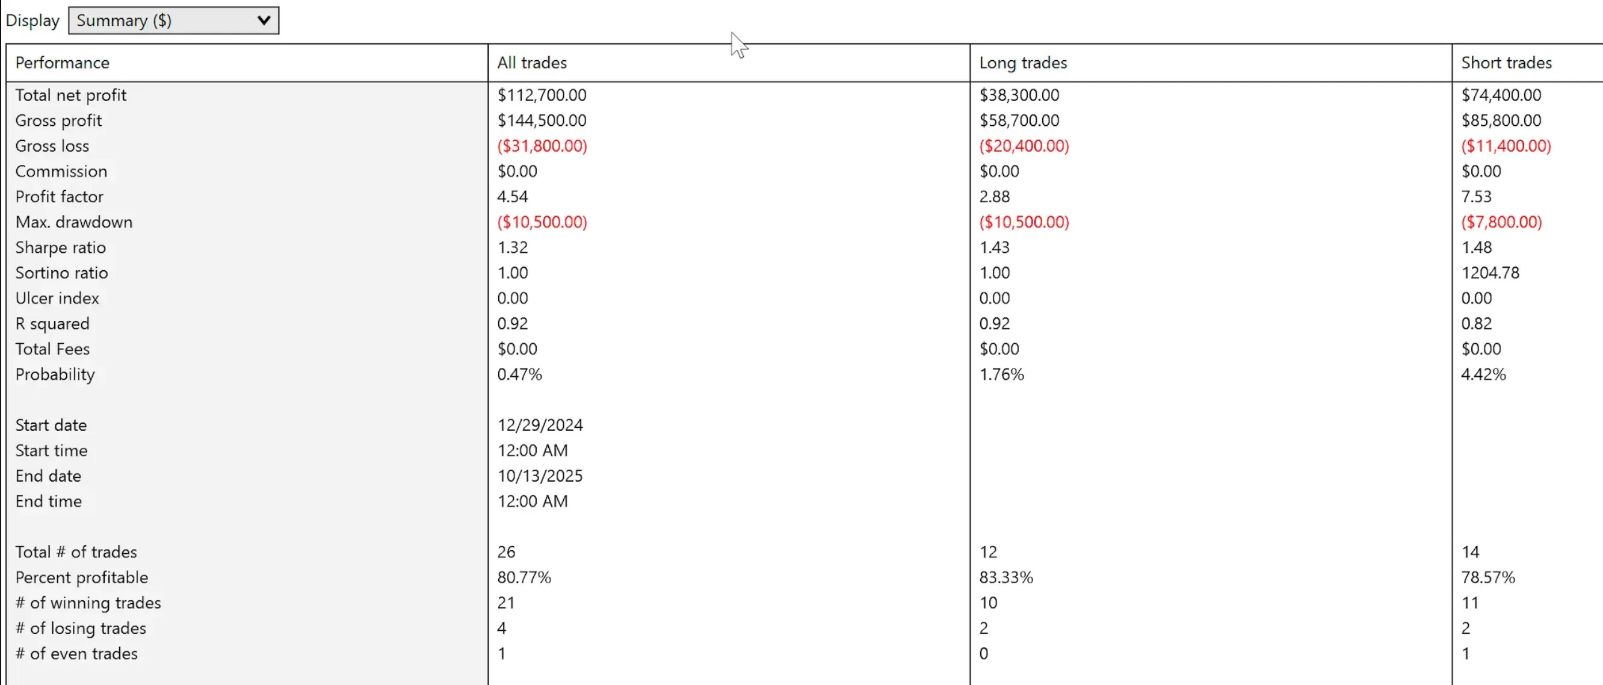This screenshot has height=685, width=1603.
Task: Click the dropdown arrow next to Summary ($)
Action: tap(264, 20)
